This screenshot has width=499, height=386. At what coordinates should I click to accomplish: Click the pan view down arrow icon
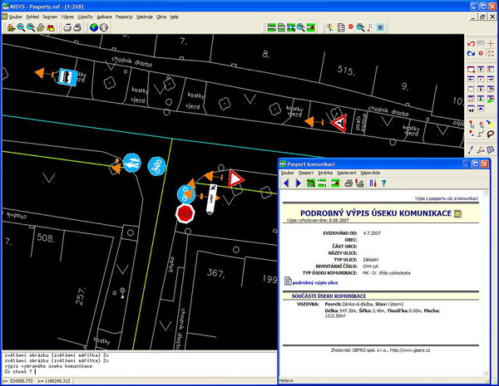coord(481,89)
